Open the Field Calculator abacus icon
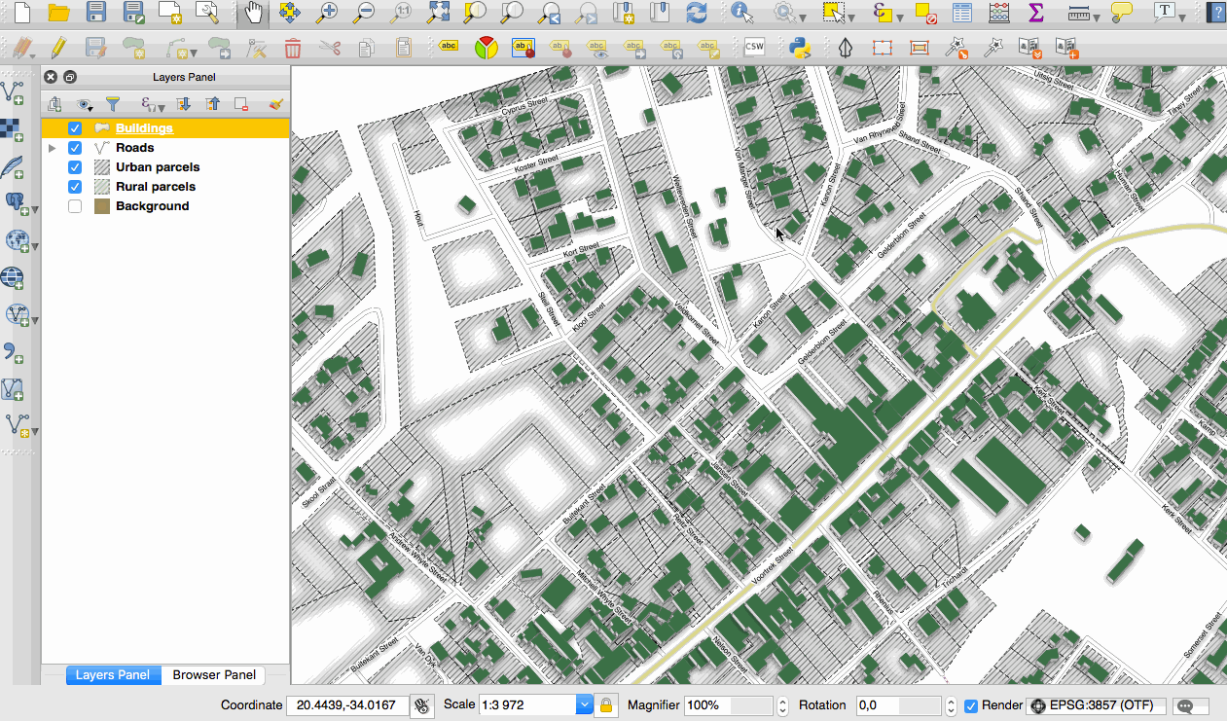 pos(999,13)
